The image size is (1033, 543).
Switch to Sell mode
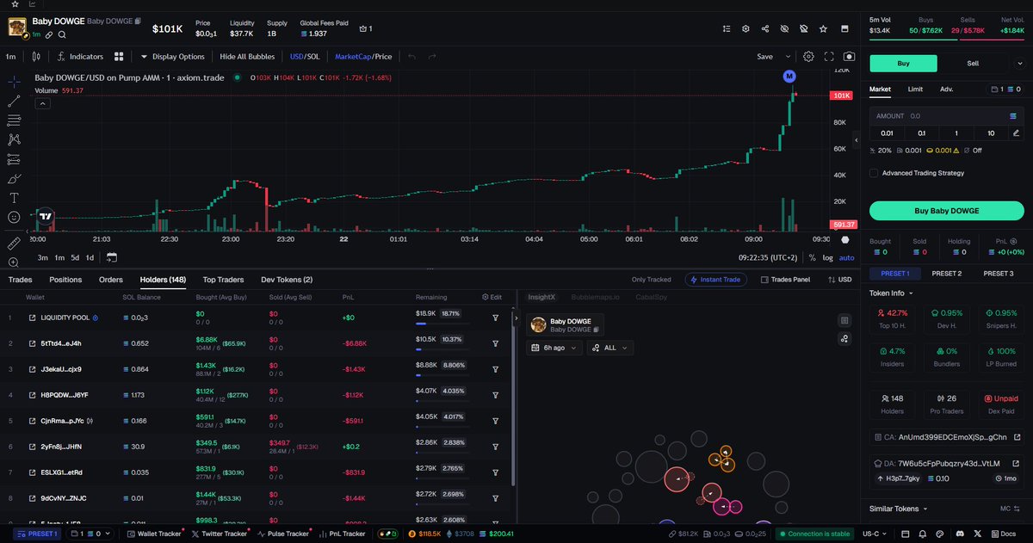pyautogui.click(x=973, y=63)
